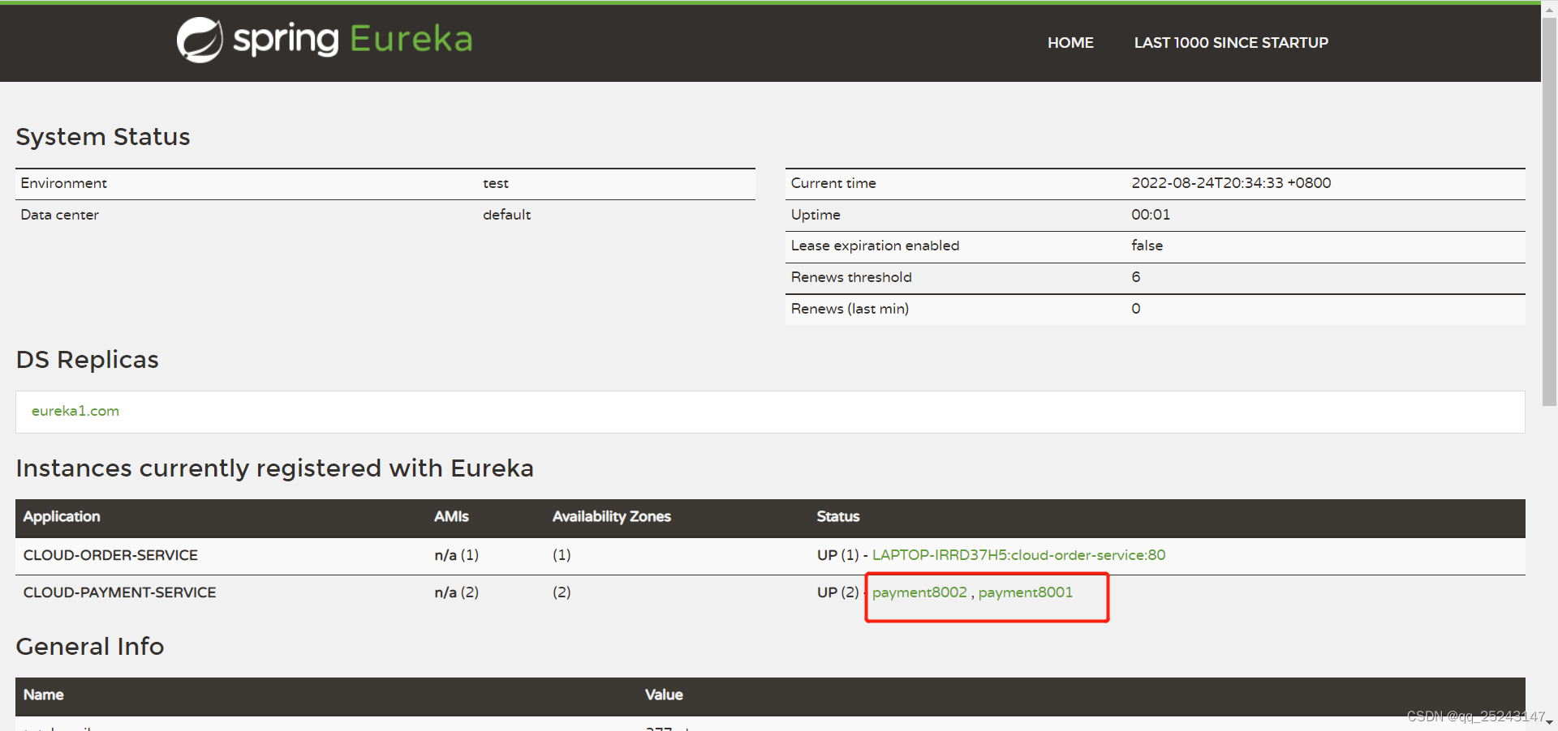Select the Uptime value 00:01

click(1151, 215)
